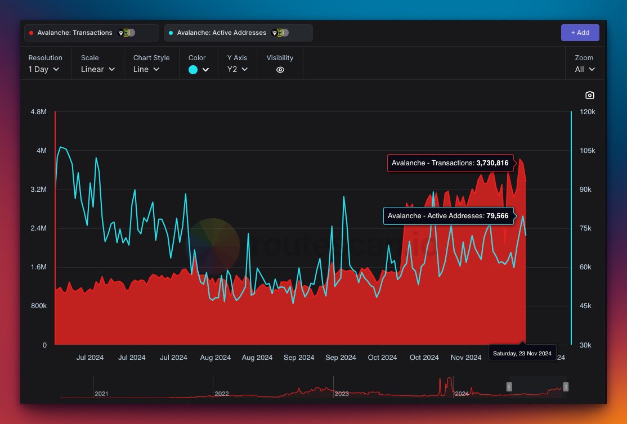Click 2021 marker in the navigator timeline
Viewport: 627px width, 424px height.
(x=101, y=394)
